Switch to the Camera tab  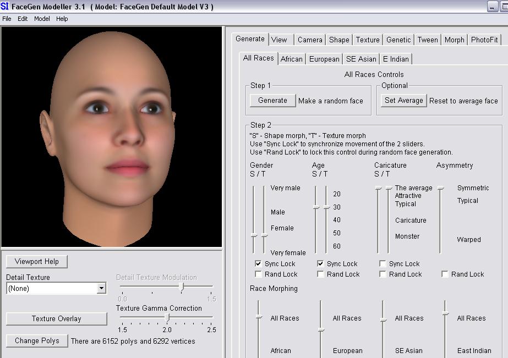tap(310, 40)
